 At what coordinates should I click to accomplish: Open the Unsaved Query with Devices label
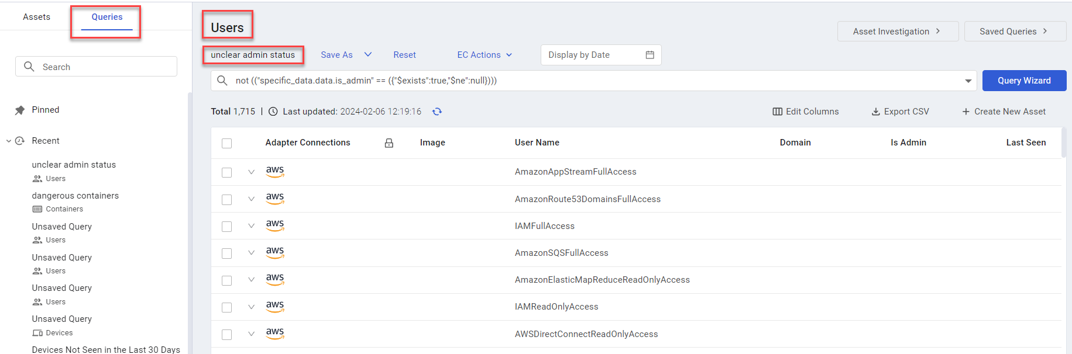tap(62, 319)
